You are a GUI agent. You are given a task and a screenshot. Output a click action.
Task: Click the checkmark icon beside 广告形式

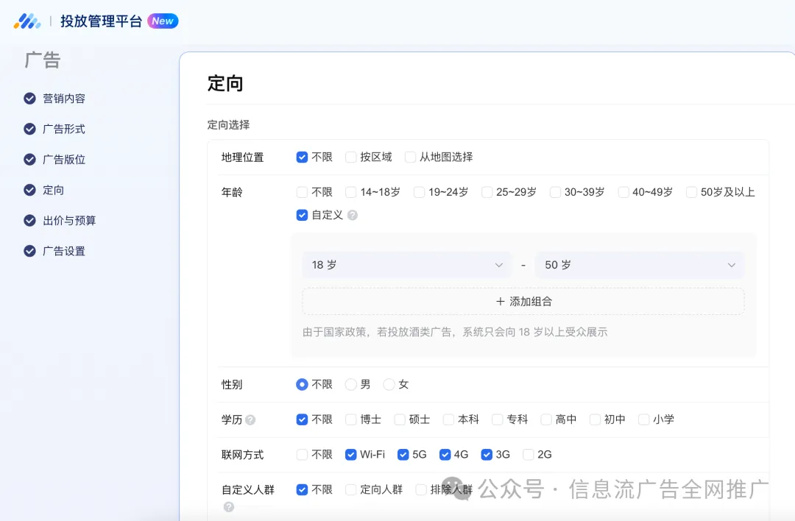pyautogui.click(x=29, y=129)
